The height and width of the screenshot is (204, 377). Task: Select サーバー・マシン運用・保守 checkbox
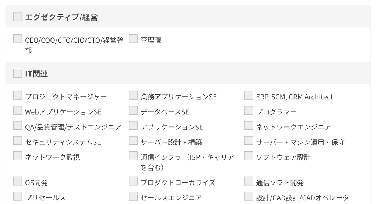[249, 141]
